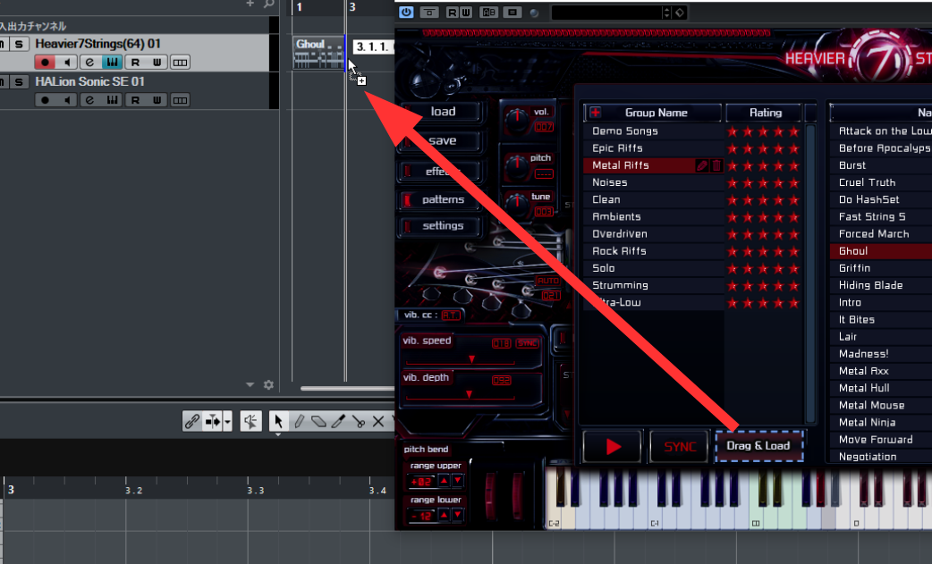932x564 pixels.
Task: Toggle acoustic feedback speaker icon
Action: 250,422
